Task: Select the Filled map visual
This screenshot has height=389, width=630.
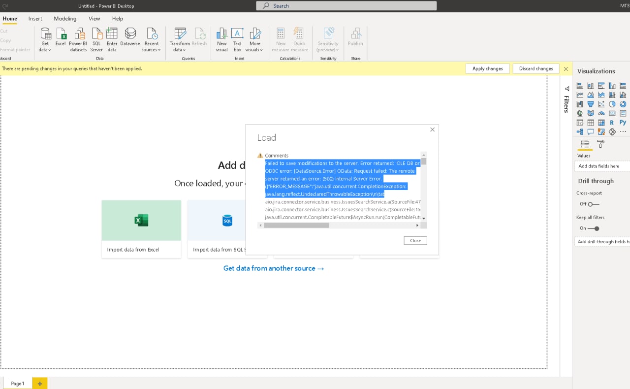Action: [x=591, y=113]
